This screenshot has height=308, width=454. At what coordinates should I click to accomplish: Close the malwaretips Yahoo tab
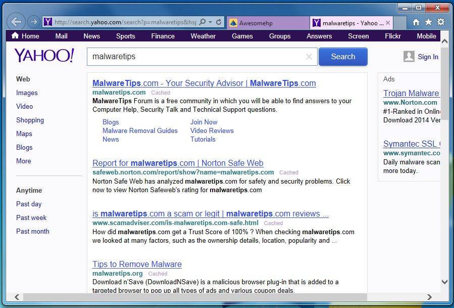coord(388,23)
